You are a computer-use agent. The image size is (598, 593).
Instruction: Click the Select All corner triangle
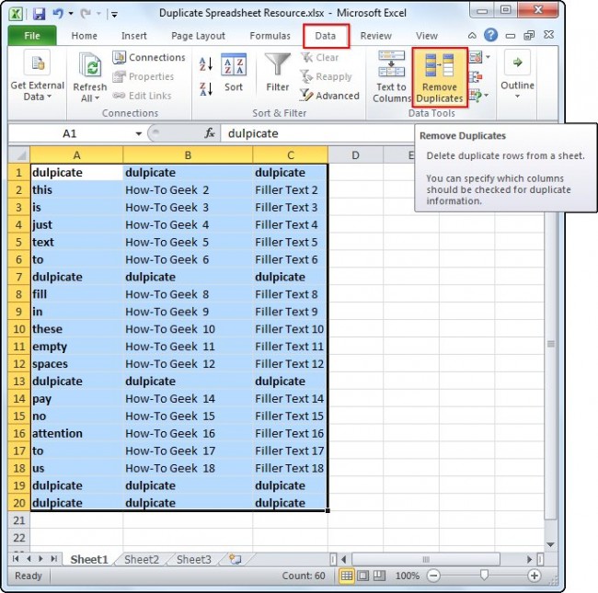[19, 155]
